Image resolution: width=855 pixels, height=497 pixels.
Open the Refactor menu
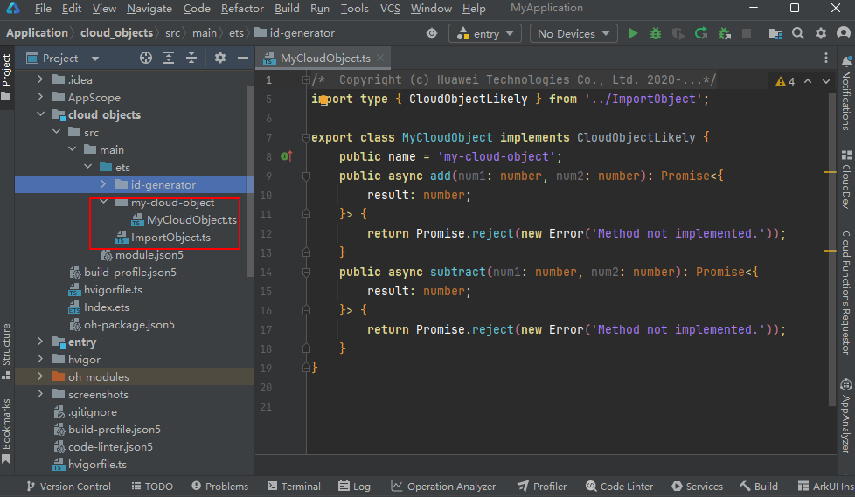click(x=242, y=9)
